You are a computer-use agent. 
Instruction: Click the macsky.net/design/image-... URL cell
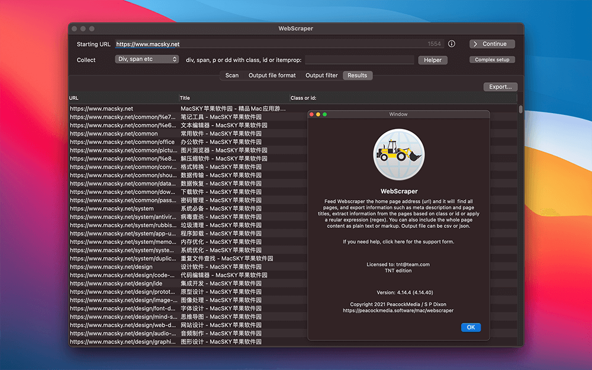coord(124,300)
